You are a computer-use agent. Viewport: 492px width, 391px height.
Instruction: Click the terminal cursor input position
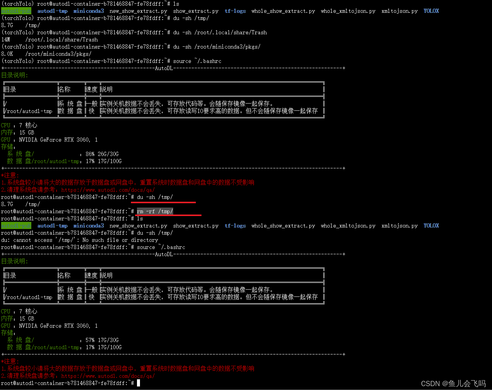(x=138, y=383)
